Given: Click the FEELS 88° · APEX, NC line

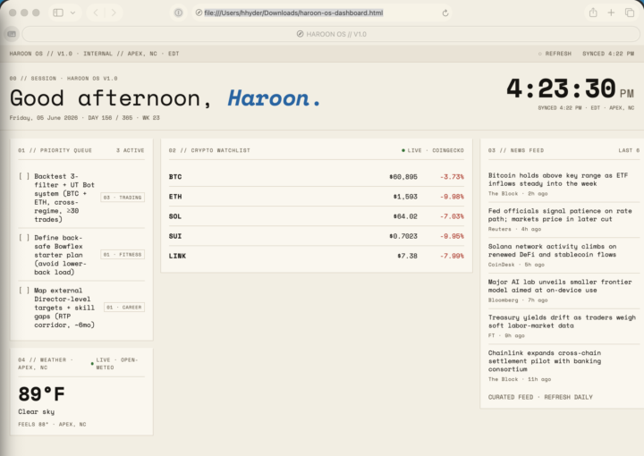Looking at the screenshot, I should [52, 425].
